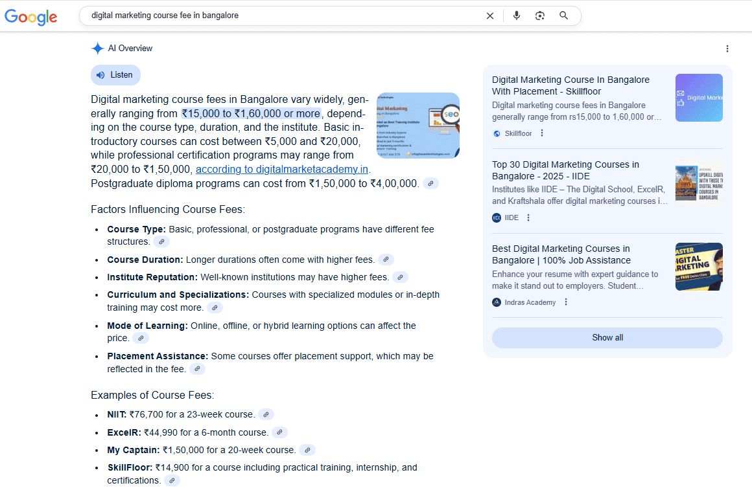Click the Show all sources button
This screenshot has width=752, height=490.
pos(607,338)
